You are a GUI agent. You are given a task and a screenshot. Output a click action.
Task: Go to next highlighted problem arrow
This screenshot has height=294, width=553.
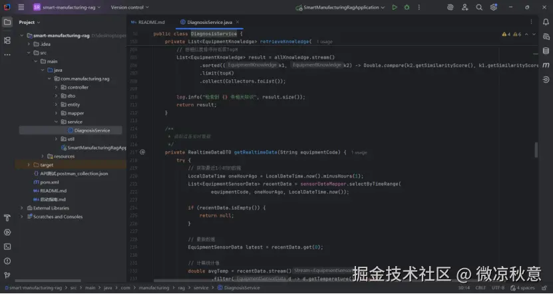534,34
